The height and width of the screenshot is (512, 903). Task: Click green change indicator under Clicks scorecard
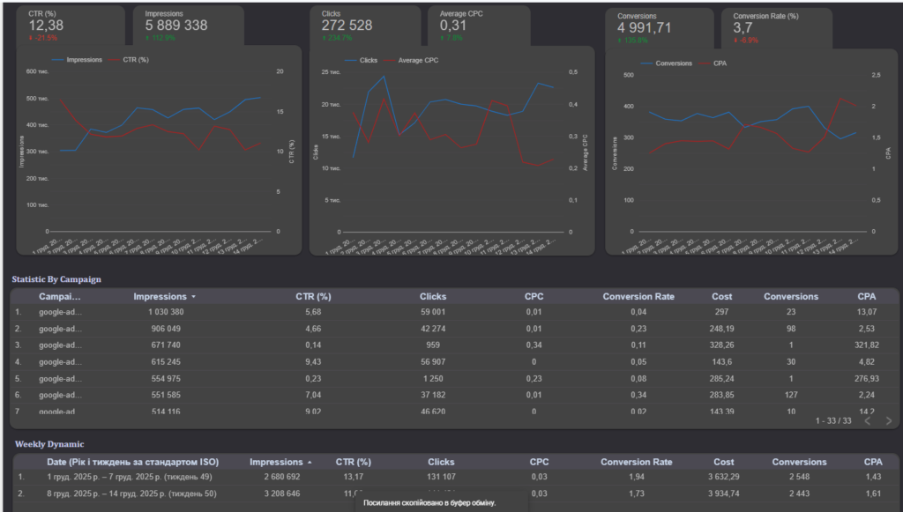pyautogui.click(x=337, y=39)
